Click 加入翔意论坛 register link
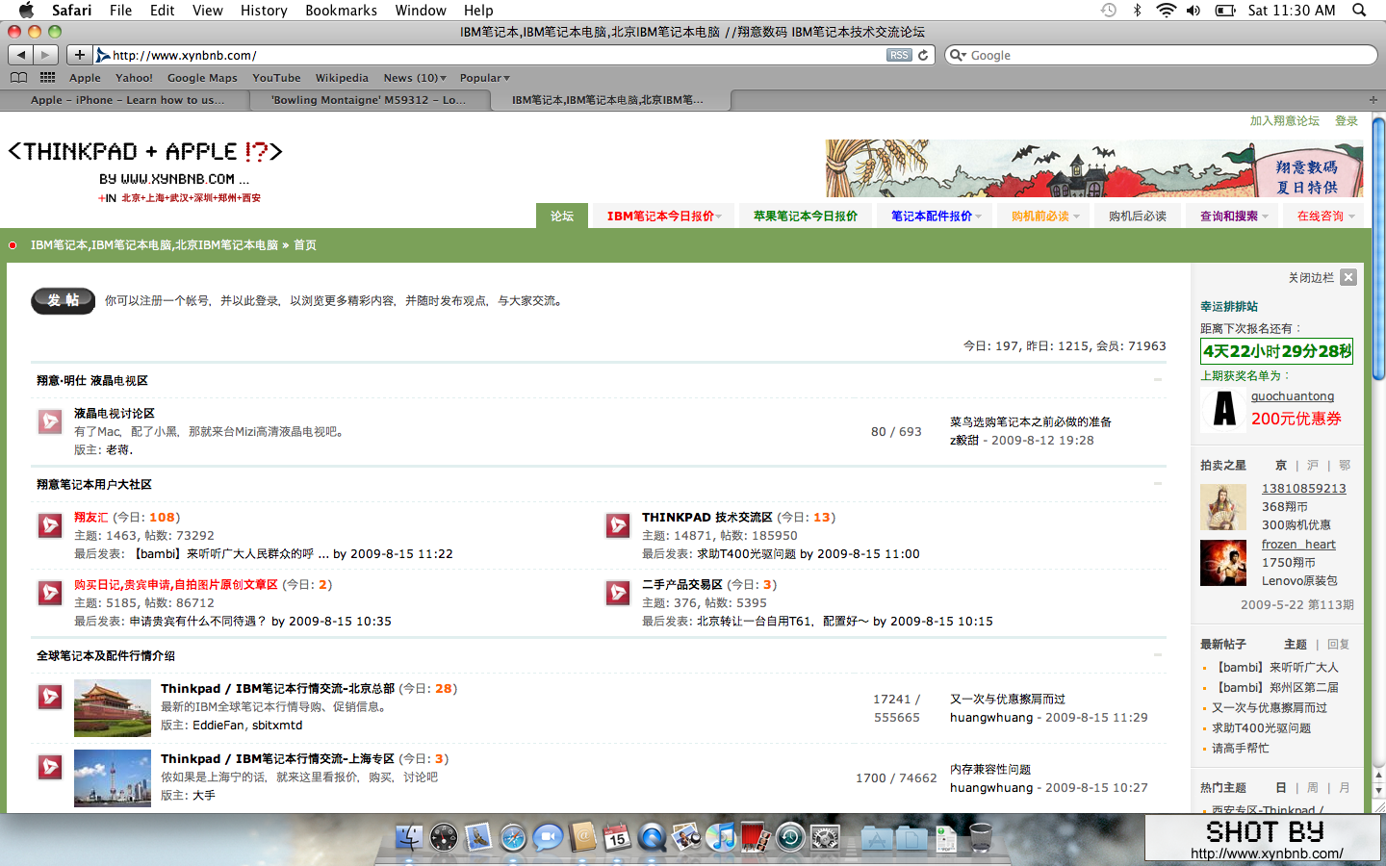The height and width of the screenshot is (866, 1386). click(x=1284, y=120)
